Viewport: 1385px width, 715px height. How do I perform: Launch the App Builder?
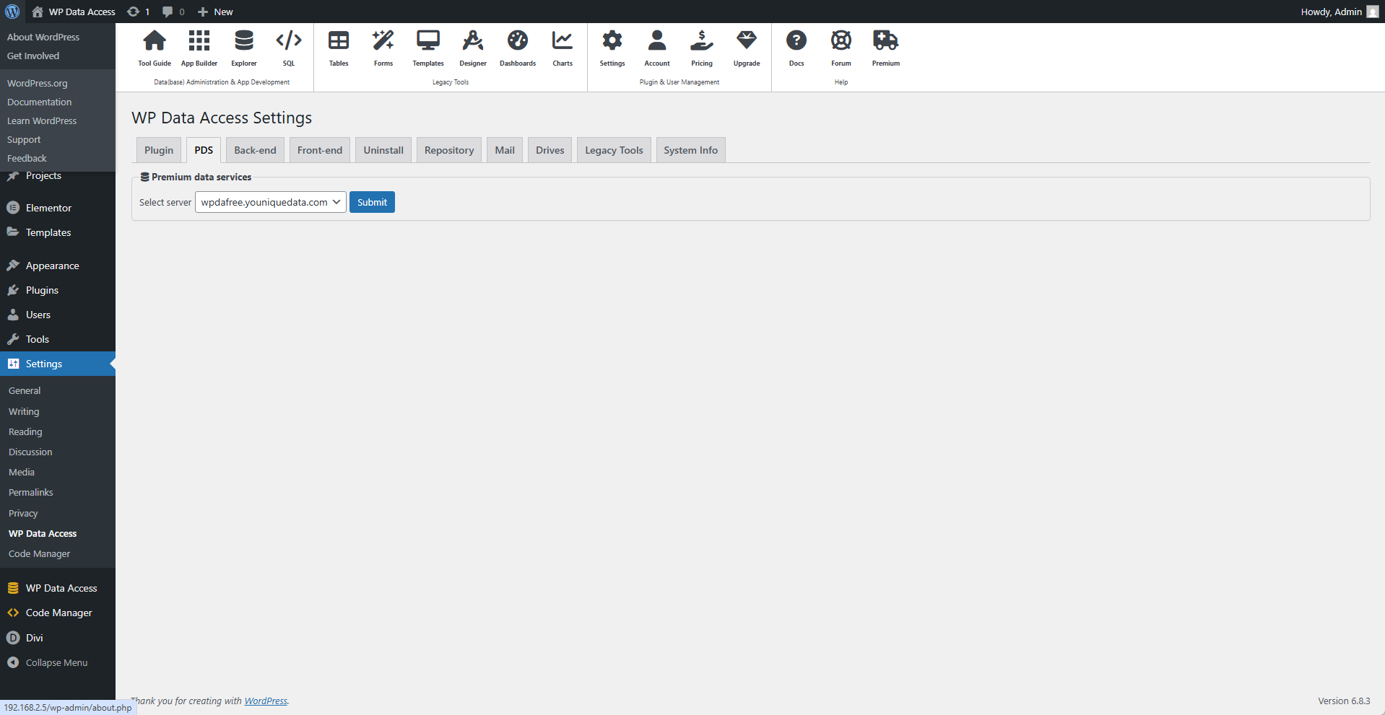click(x=199, y=47)
